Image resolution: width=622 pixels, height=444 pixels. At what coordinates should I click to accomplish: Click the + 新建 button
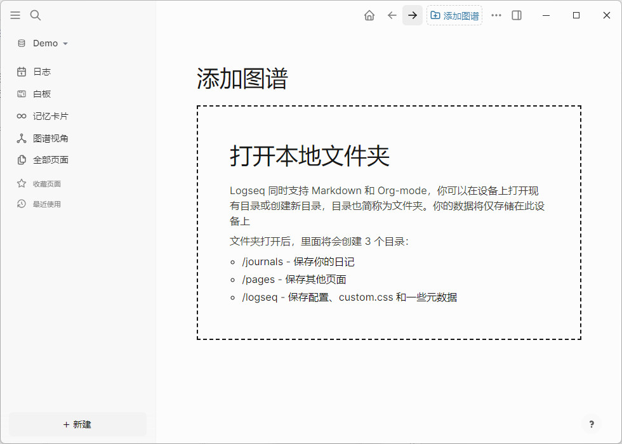77,424
